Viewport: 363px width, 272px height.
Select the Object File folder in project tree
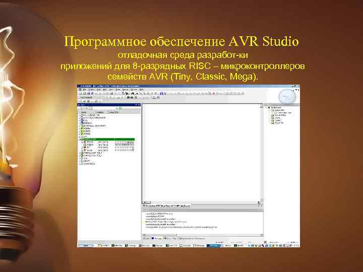(278, 123)
